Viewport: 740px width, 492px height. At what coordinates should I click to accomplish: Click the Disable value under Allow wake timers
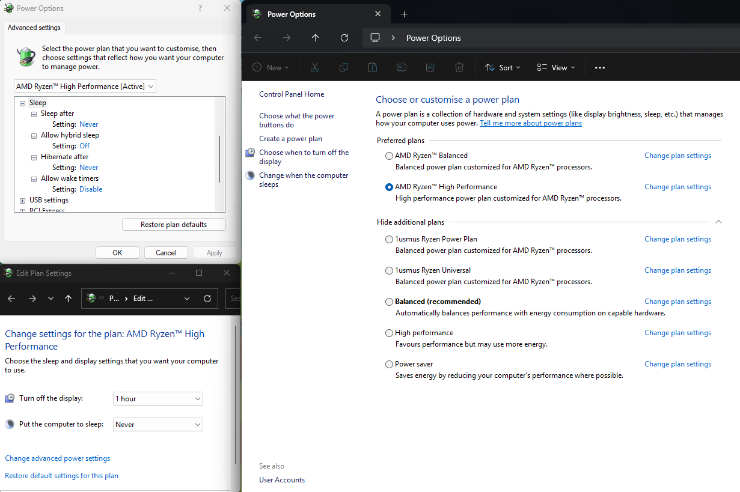[x=91, y=189]
